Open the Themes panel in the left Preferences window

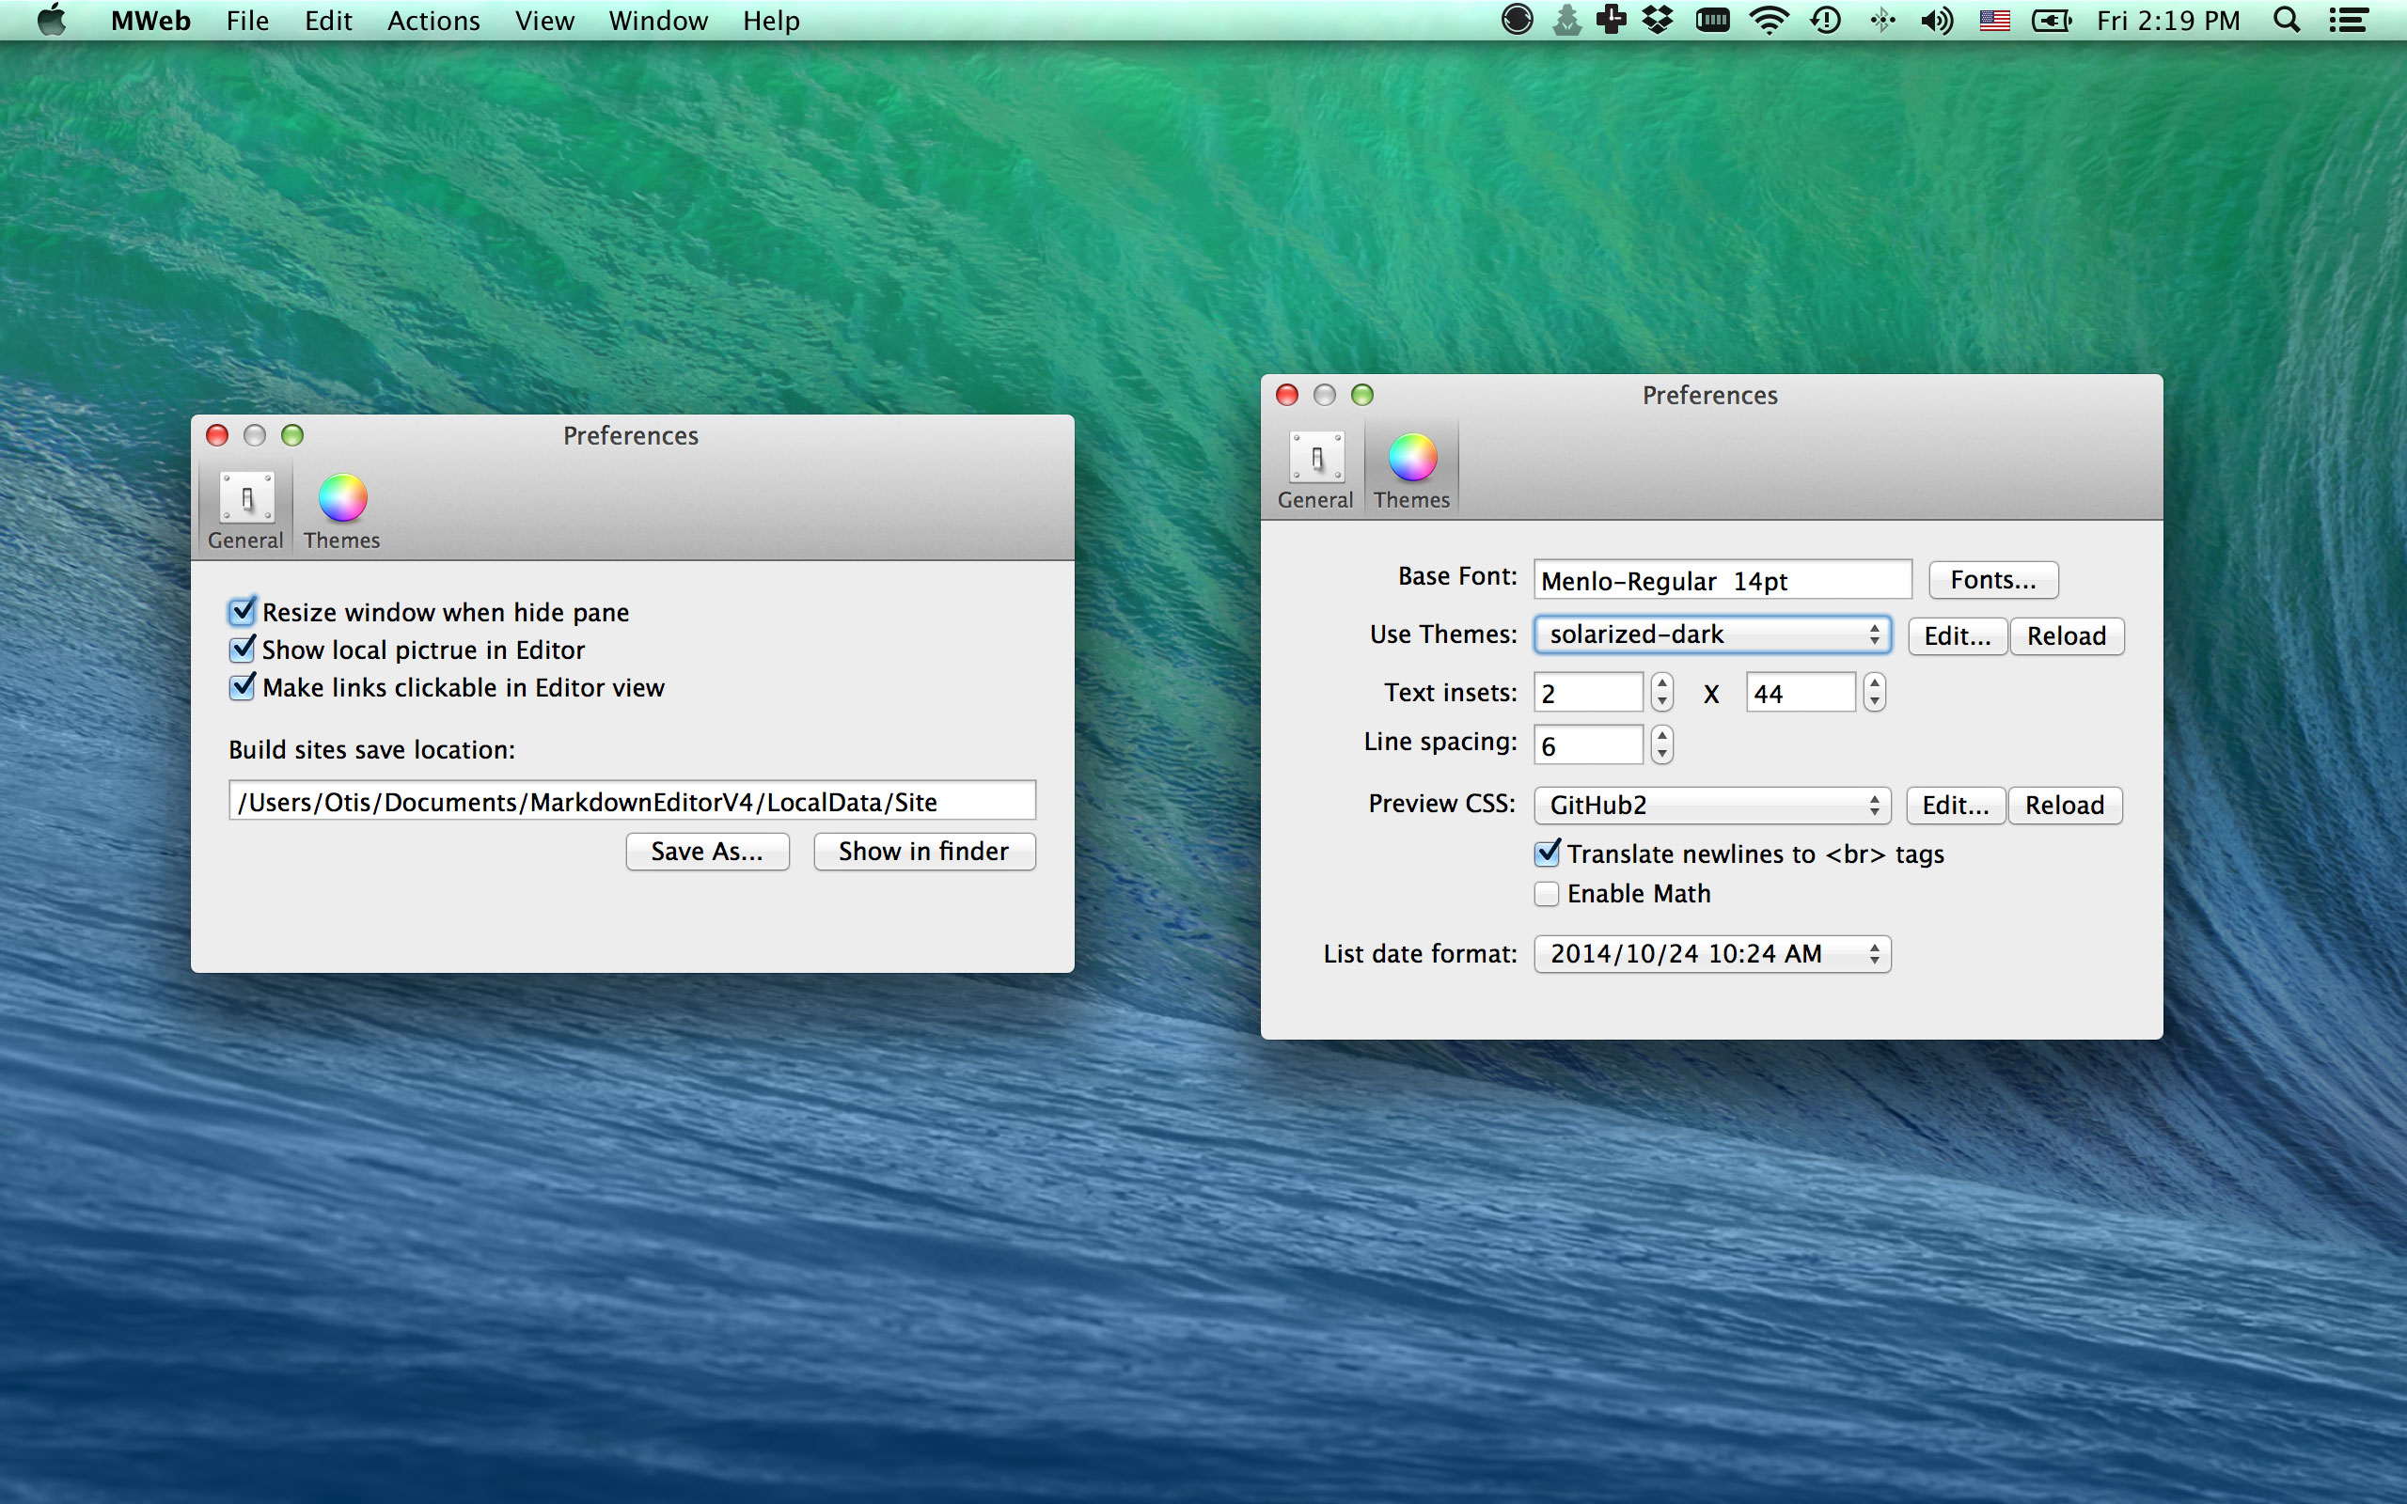(341, 509)
